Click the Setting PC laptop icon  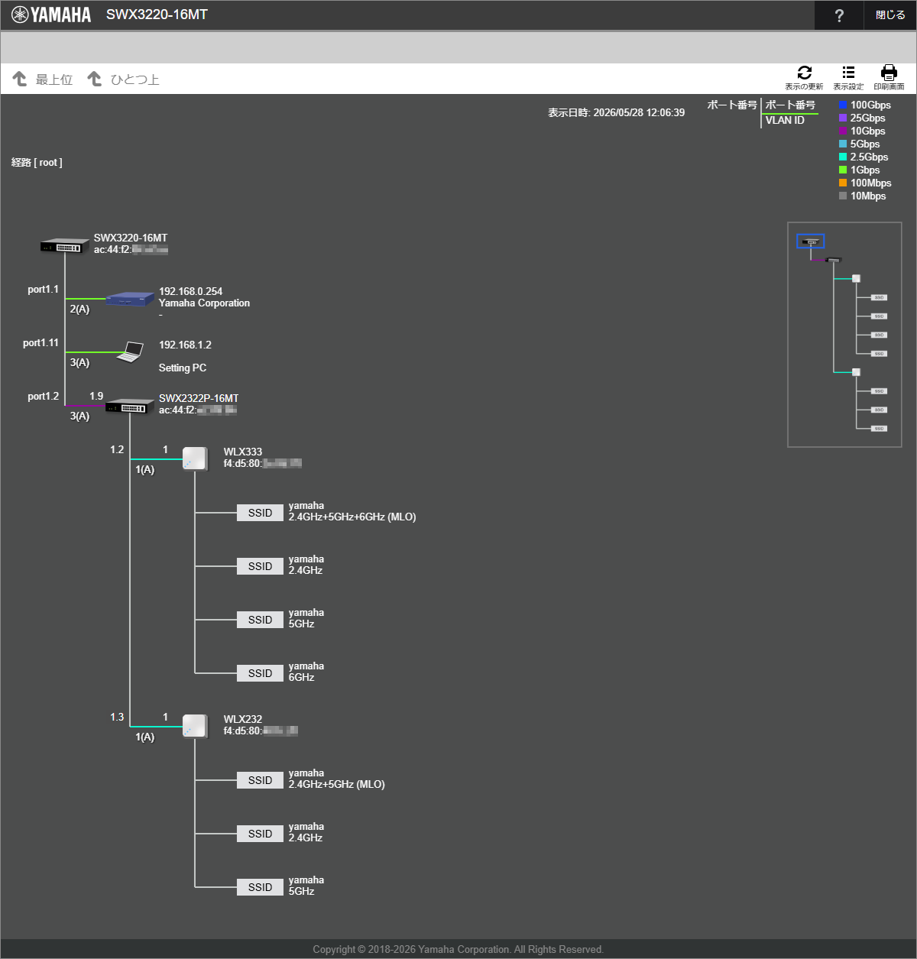click(131, 352)
